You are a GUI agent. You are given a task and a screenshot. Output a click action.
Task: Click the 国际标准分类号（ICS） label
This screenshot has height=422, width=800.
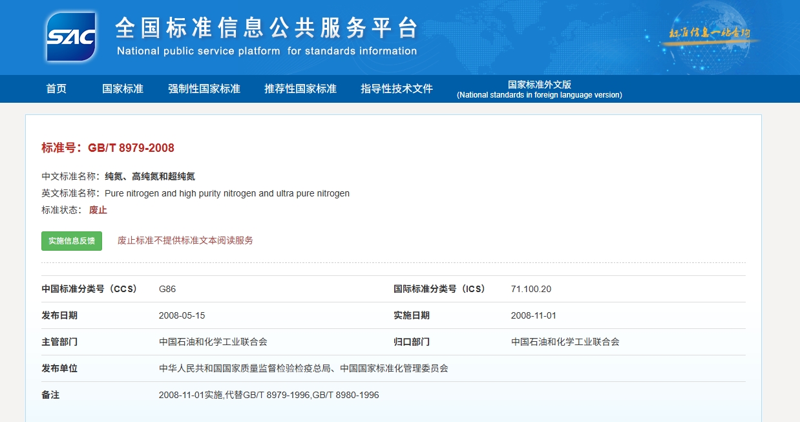point(441,289)
